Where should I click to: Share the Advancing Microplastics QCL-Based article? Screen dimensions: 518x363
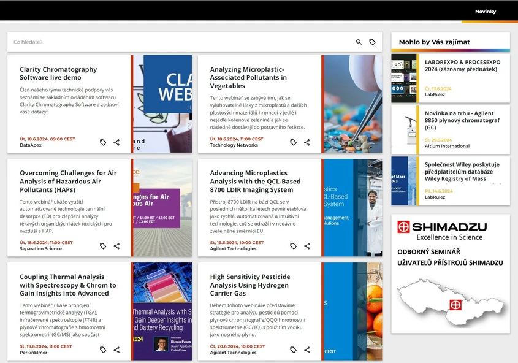coord(307,246)
